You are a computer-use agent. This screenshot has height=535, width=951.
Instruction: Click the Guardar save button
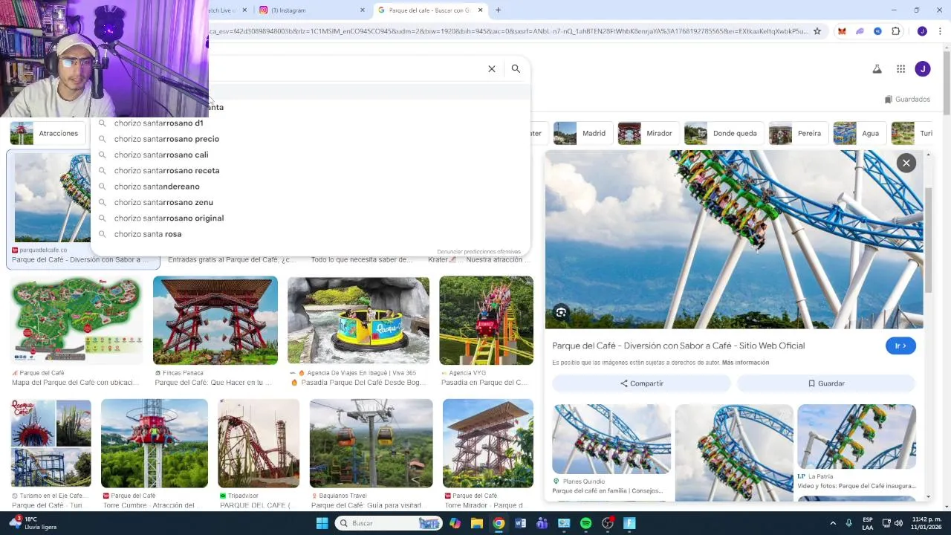click(826, 383)
